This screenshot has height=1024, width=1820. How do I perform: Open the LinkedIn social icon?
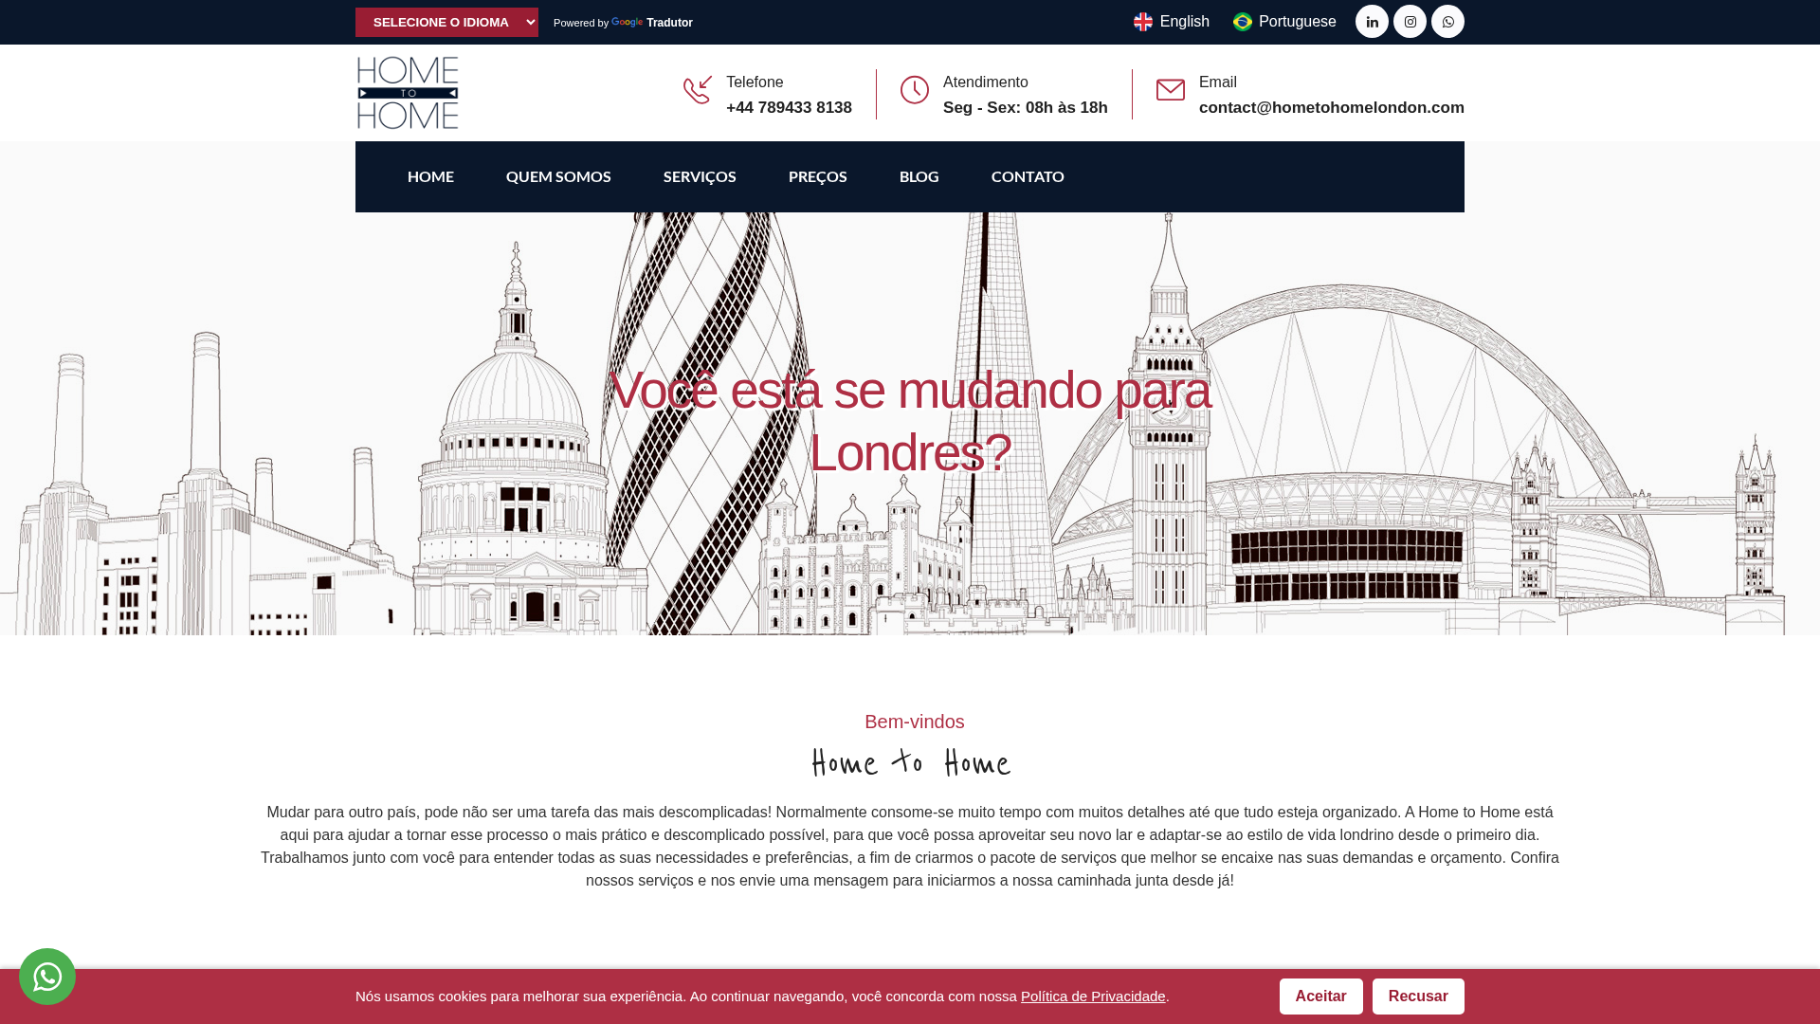pyautogui.click(x=1372, y=21)
